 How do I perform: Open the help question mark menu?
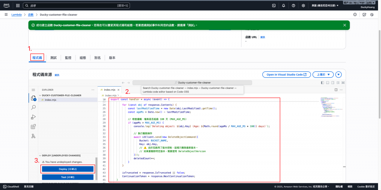[x=293, y=5]
